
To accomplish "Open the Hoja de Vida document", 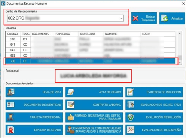I will pyautogui.click(x=34, y=92).
